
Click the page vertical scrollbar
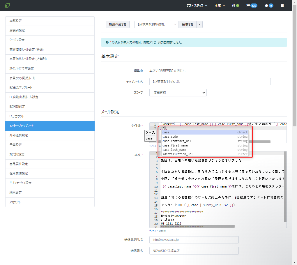[x=294, y=66]
